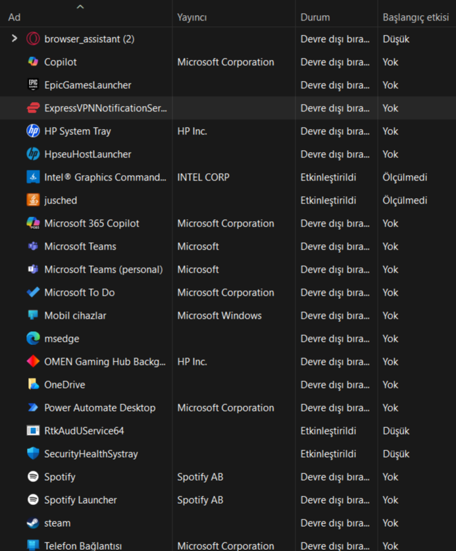
Task: Select the HP System Tray entry
Action: [78, 131]
